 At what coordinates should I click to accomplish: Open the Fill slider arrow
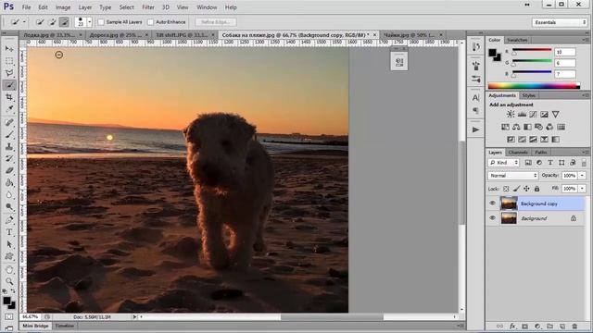coord(583,189)
